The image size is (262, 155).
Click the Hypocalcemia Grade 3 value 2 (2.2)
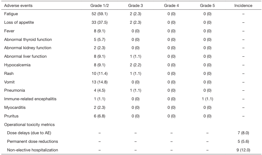point(135,65)
